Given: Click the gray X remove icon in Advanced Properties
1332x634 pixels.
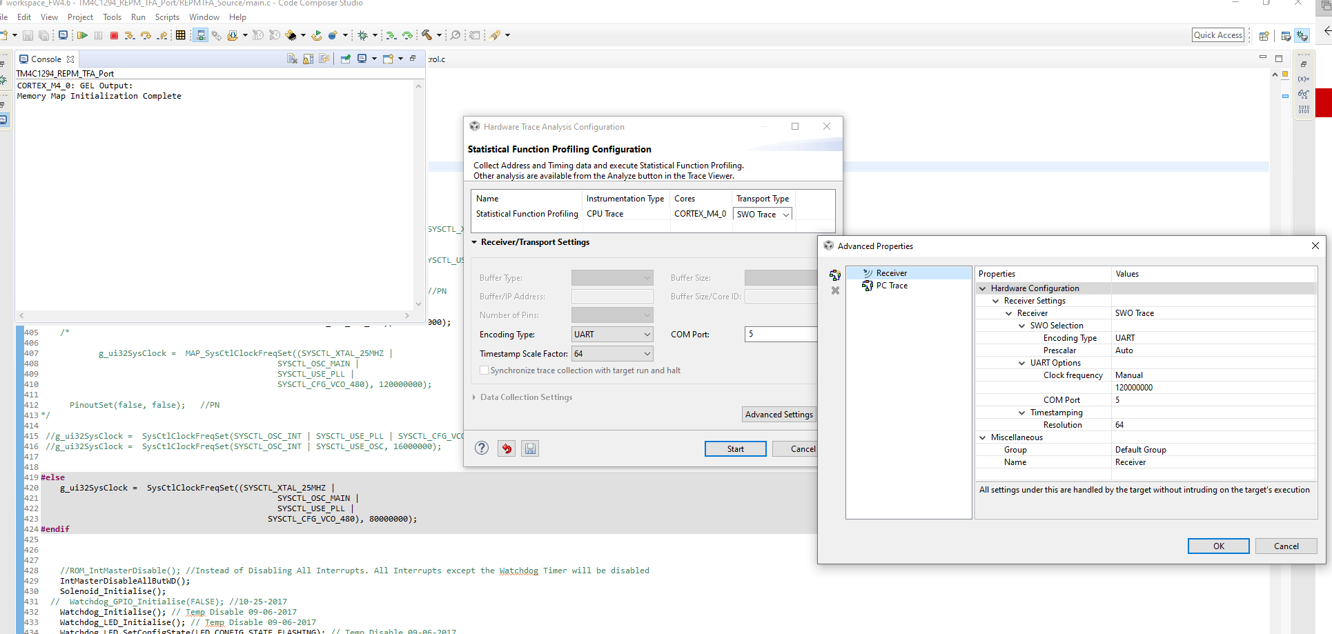Looking at the screenshot, I should (x=835, y=290).
